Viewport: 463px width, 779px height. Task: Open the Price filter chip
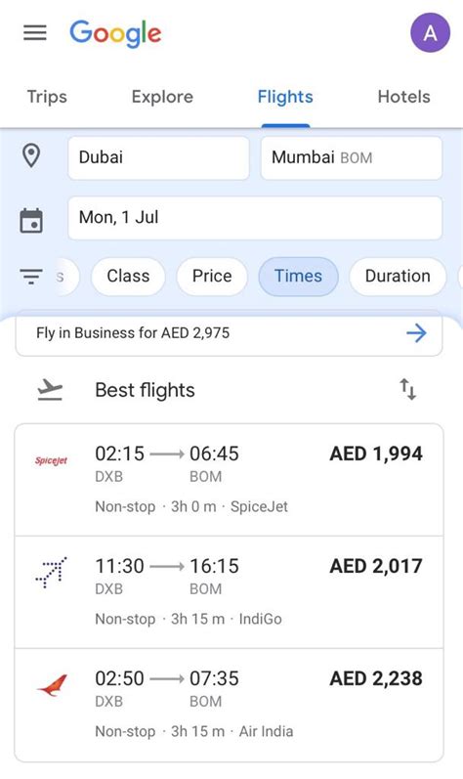pos(212,277)
